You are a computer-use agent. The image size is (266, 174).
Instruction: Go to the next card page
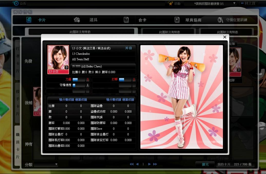[149, 164]
